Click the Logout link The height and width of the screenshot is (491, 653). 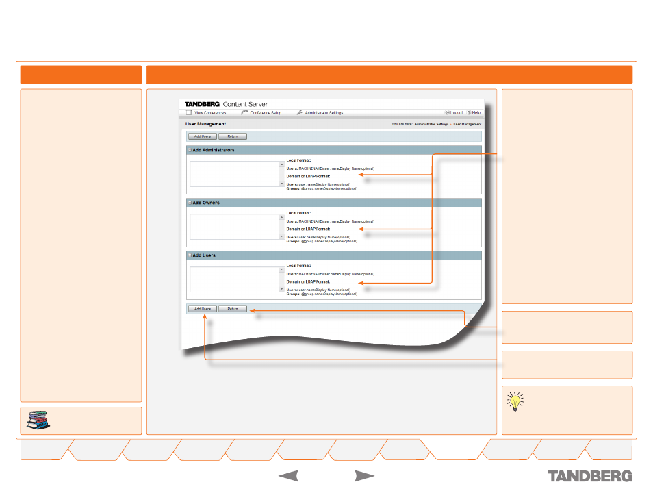click(x=457, y=112)
